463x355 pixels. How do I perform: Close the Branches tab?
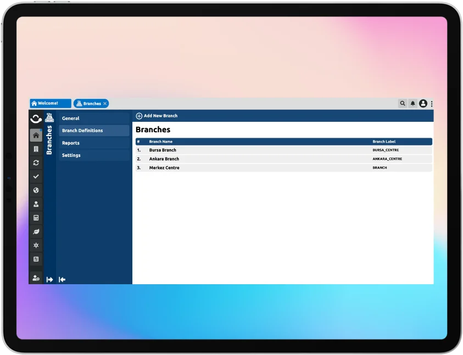(105, 103)
